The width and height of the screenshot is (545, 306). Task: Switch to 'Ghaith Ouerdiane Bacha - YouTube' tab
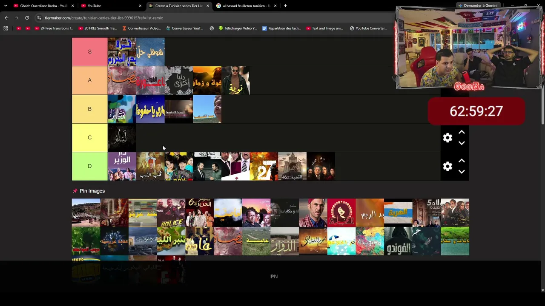tap(43, 6)
